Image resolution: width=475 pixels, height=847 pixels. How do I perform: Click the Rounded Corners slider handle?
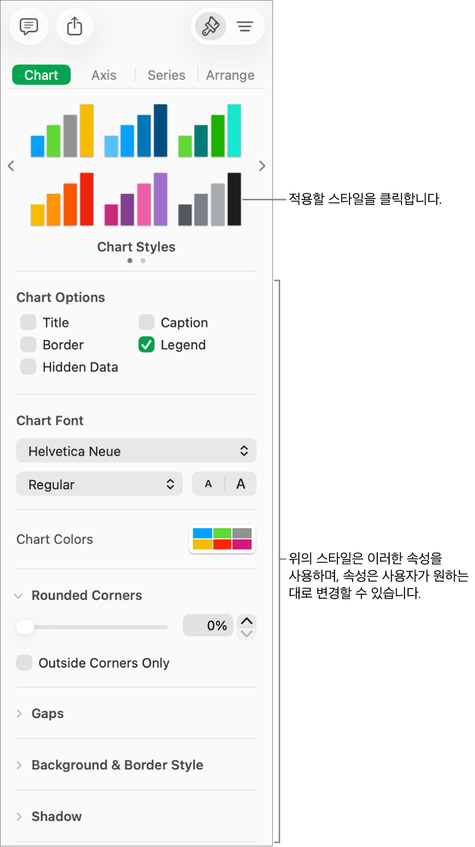pos(25,626)
